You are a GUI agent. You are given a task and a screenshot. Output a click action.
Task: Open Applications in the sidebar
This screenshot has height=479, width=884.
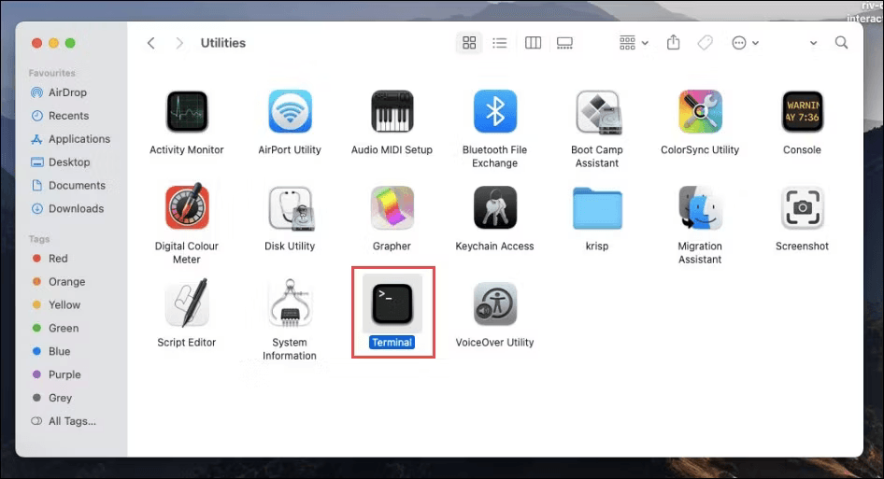tap(70, 138)
